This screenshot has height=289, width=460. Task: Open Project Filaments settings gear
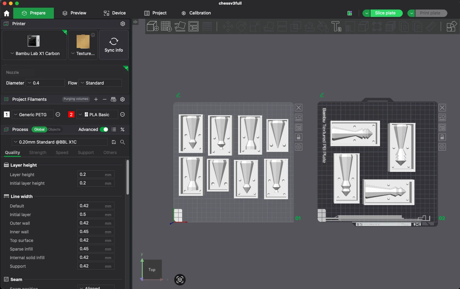[x=122, y=99]
